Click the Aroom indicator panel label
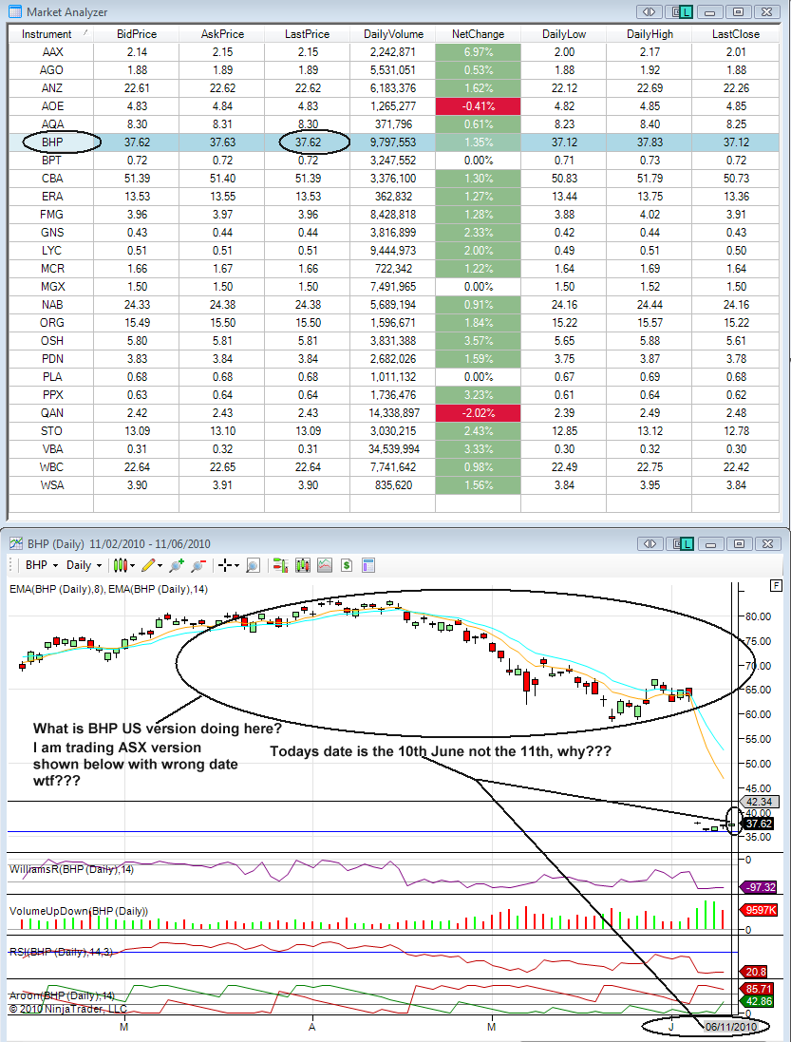This screenshot has height=1042, width=791. 62,995
